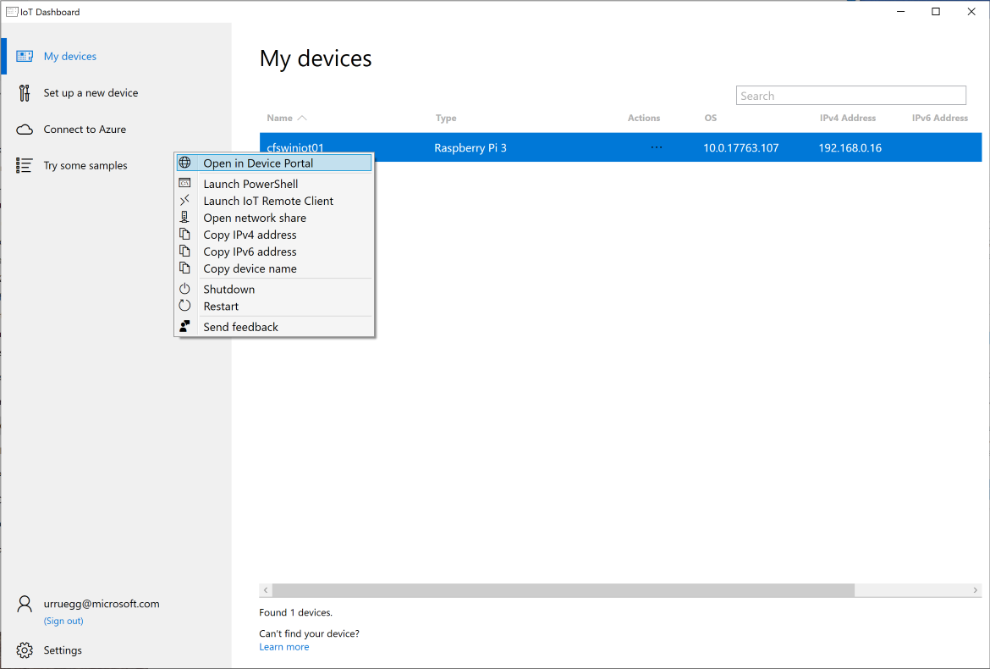Click the scrollbar right arrow
The image size is (990, 669).
point(976,590)
